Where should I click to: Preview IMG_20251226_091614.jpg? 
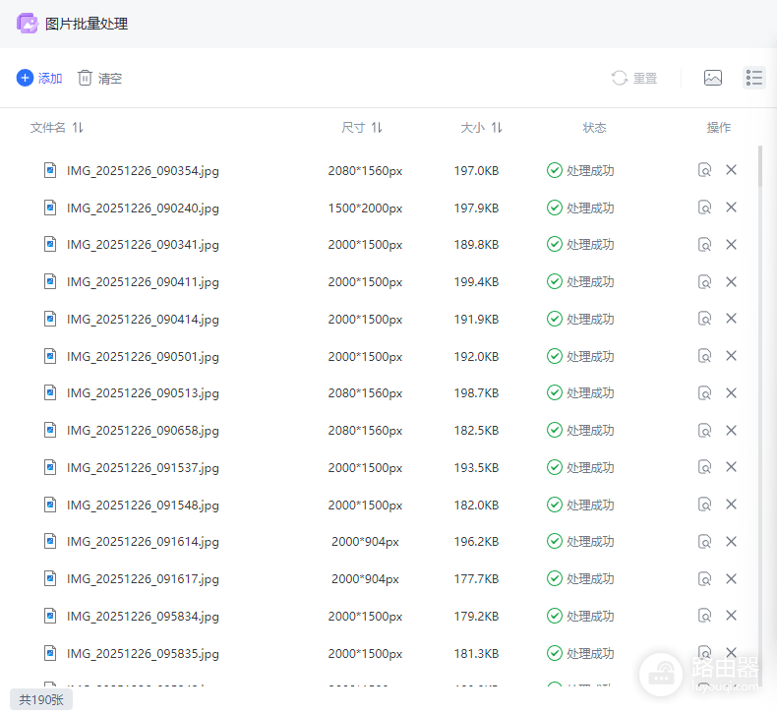[704, 542]
